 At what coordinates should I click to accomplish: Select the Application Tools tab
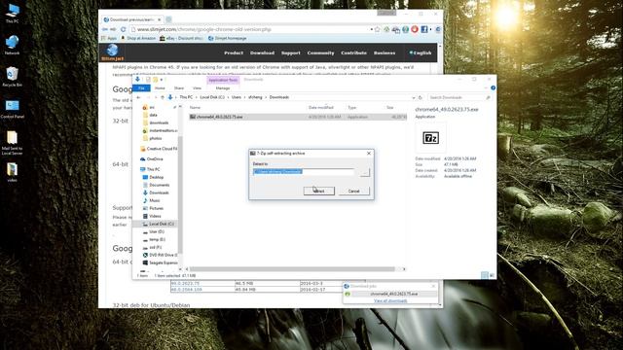[x=223, y=80]
